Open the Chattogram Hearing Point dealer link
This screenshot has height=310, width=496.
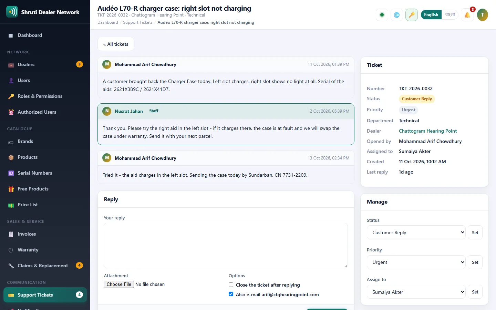pyautogui.click(x=428, y=131)
